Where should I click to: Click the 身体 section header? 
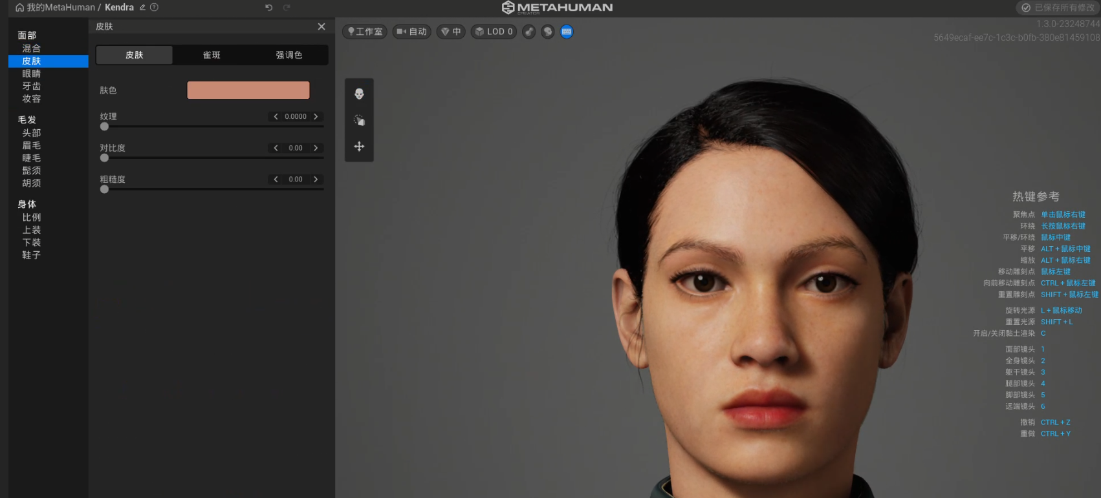[x=27, y=205]
